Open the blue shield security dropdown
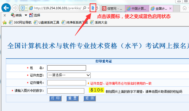The image size is (189, 111). click(23, 8)
